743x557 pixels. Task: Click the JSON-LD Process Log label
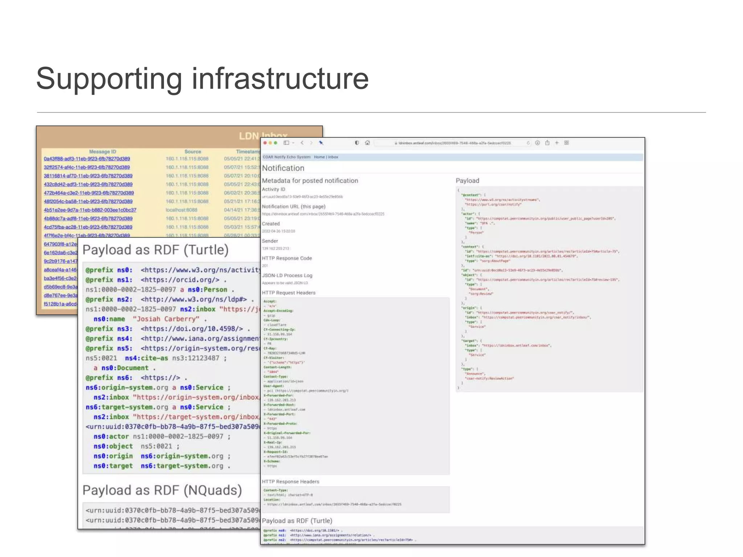click(x=287, y=276)
